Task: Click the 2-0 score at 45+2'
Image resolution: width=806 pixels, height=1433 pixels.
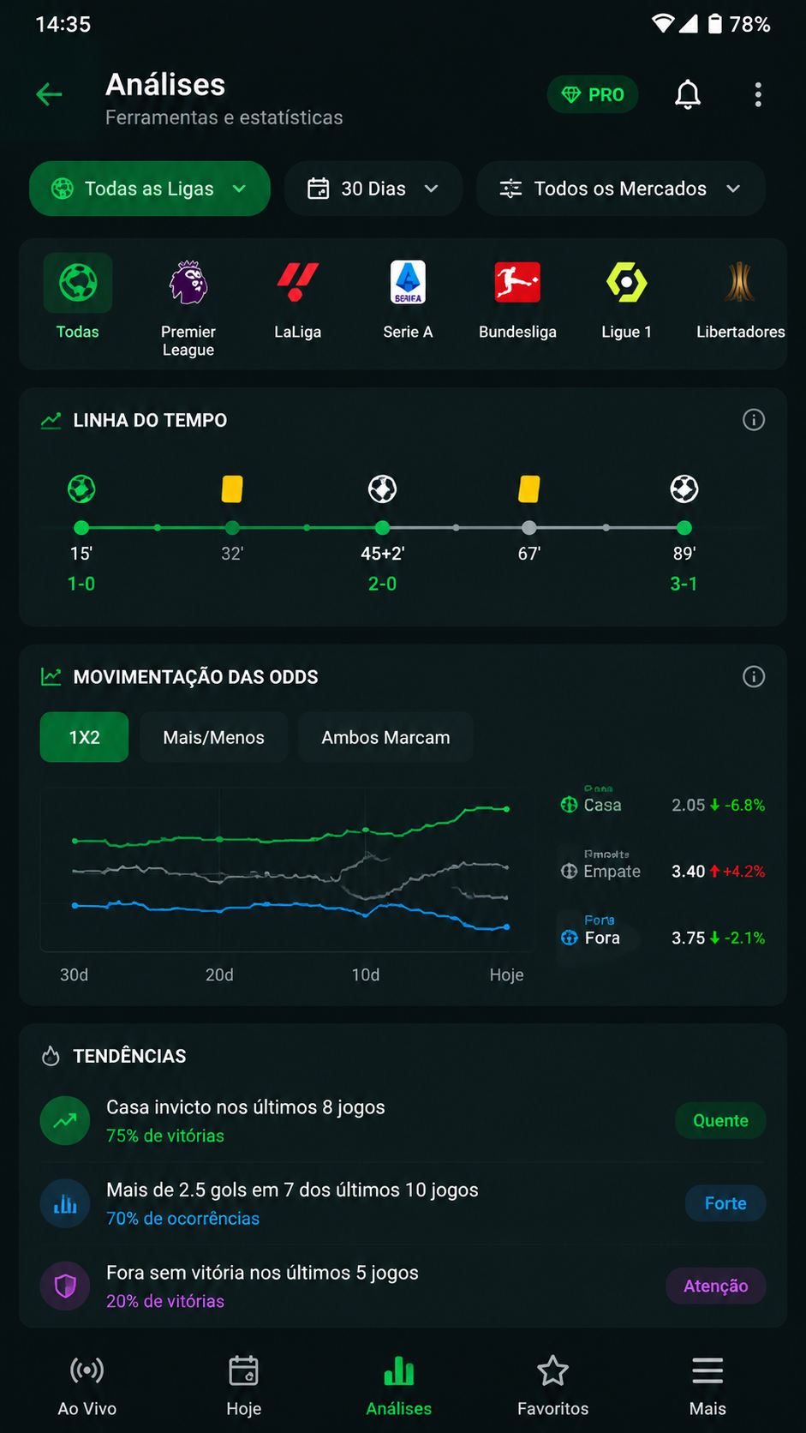Action: 382,584
